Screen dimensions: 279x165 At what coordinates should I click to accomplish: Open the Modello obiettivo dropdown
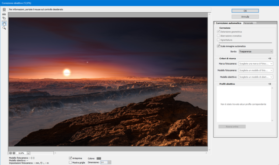pyautogui.click(x=256, y=77)
